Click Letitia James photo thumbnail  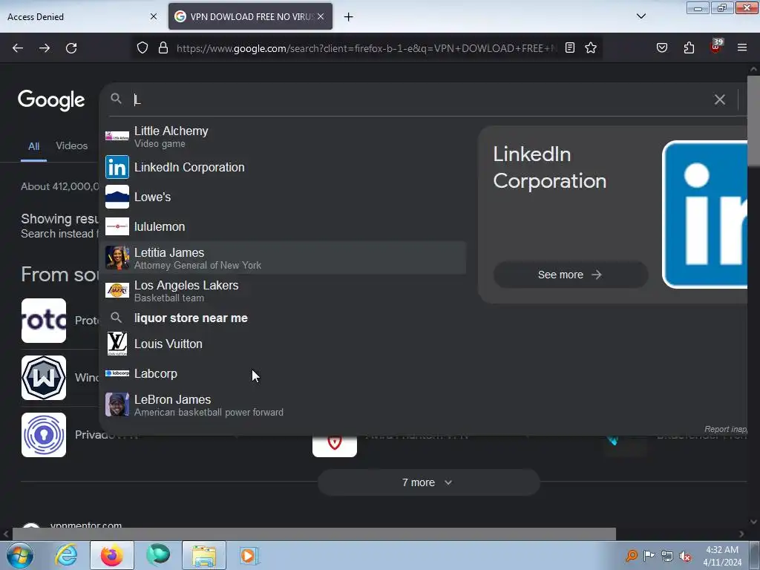(117, 258)
